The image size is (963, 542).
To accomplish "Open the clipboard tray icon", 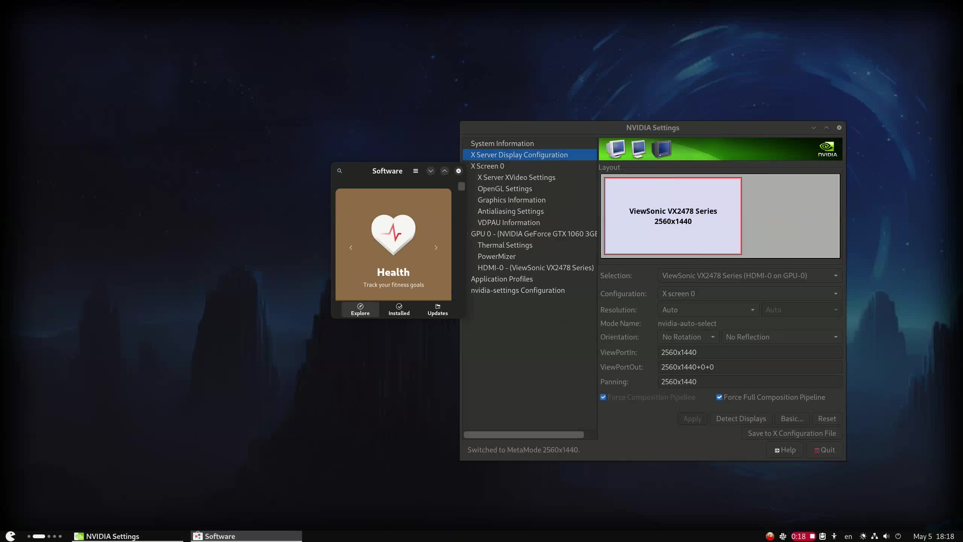I will 823,536.
